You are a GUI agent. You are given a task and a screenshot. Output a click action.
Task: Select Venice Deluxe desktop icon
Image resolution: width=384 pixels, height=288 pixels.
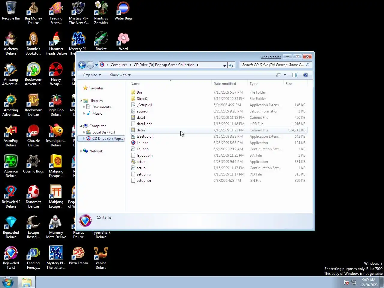click(101, 258)
